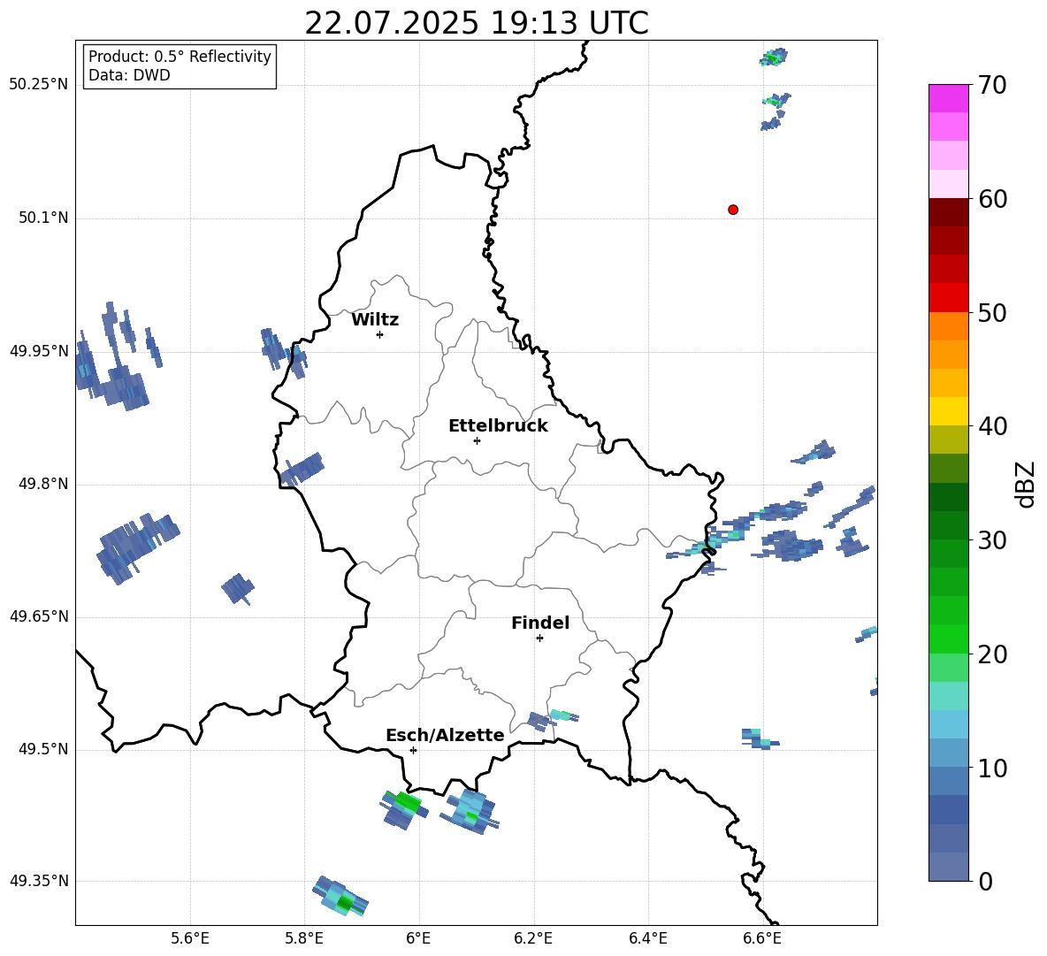Pick the magenta swatch at top of colorbar

coord(949,99)
